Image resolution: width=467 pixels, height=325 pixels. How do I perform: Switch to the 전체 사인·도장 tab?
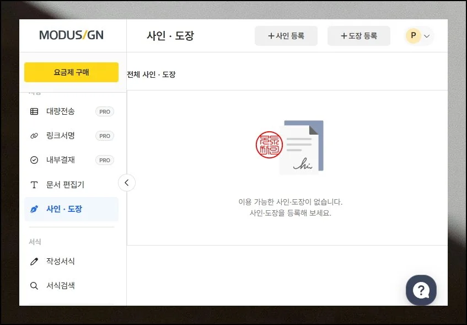tap(151, 74)
